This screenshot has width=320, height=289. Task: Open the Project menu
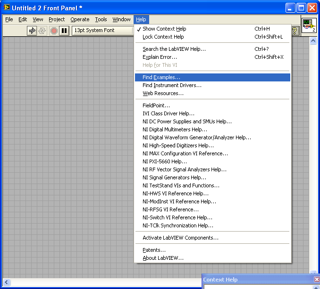click(x=57, y=19)
